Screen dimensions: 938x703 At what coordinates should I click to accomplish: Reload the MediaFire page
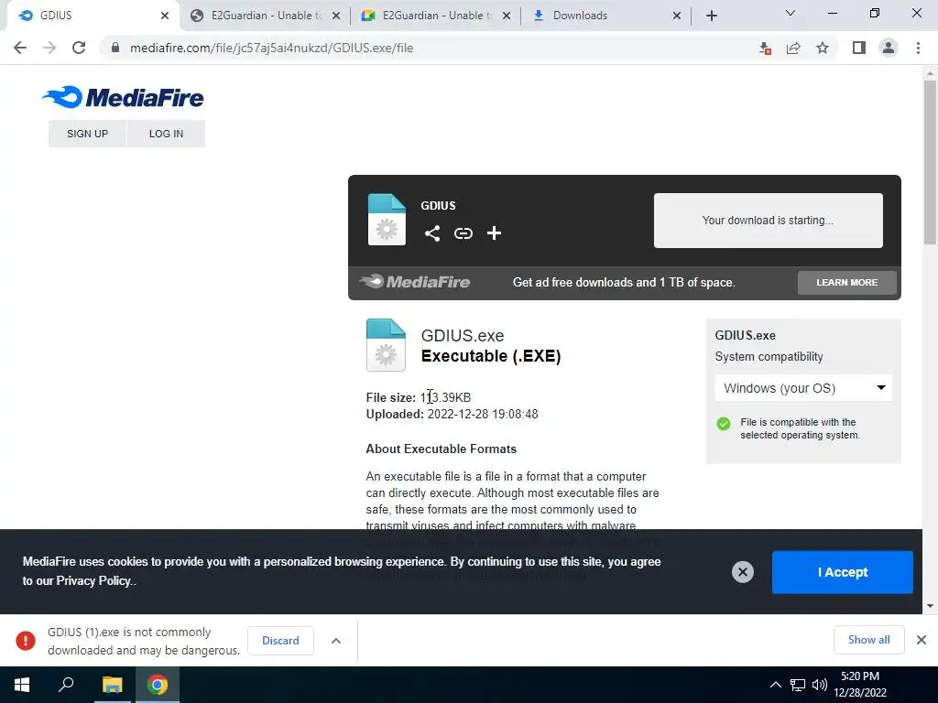(79, 48)
